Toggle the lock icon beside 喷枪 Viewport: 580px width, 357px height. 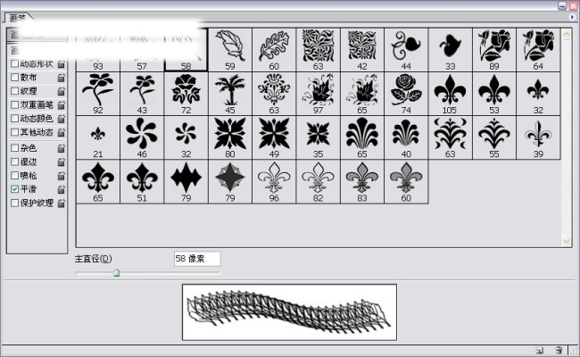point(62,176)
